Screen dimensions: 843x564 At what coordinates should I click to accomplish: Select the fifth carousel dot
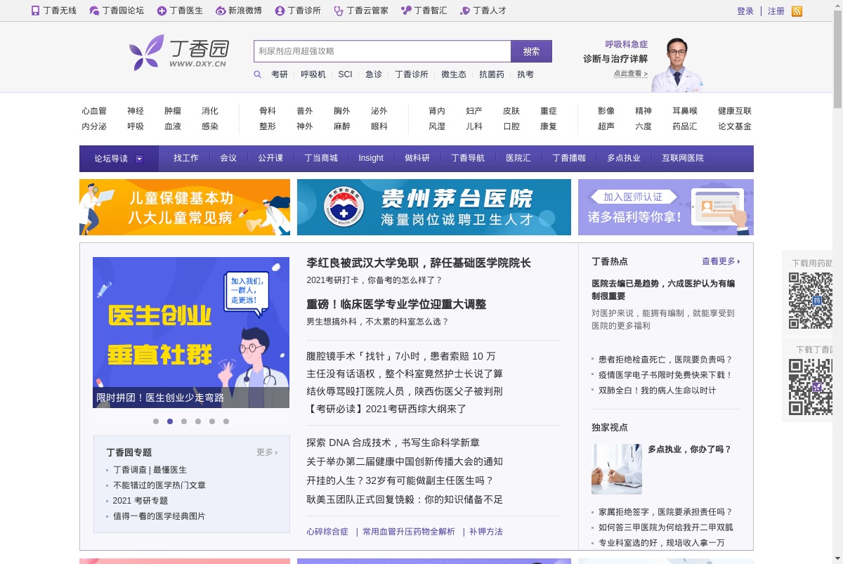pyautogui.click(x=212, y=421)
